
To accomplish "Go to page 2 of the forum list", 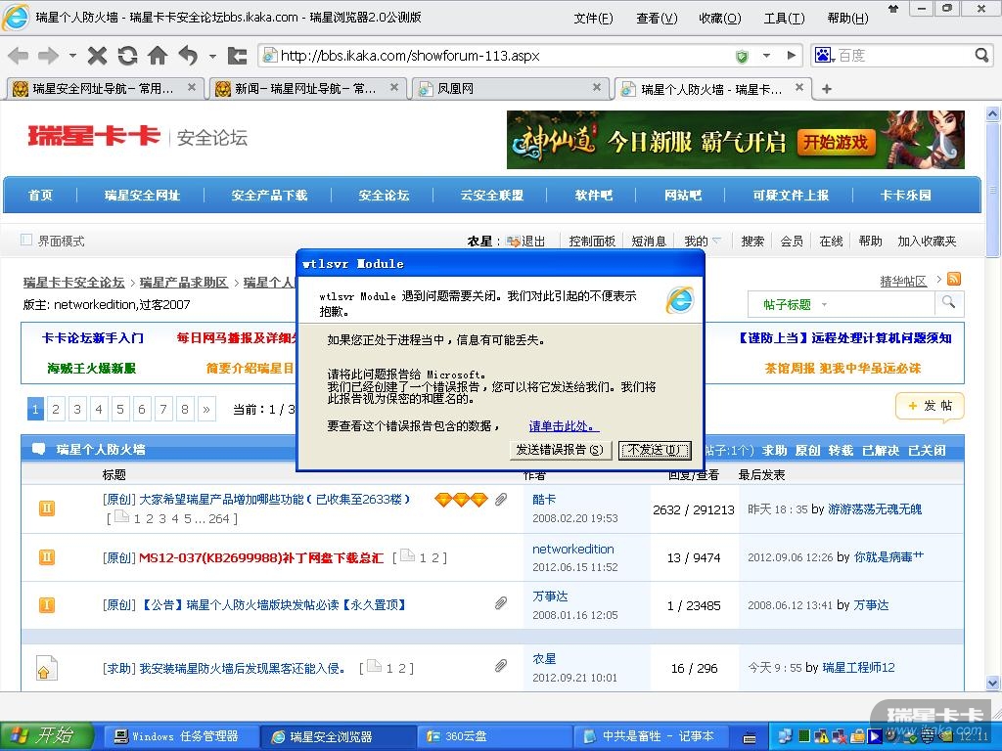I will (x=56, y=409).
